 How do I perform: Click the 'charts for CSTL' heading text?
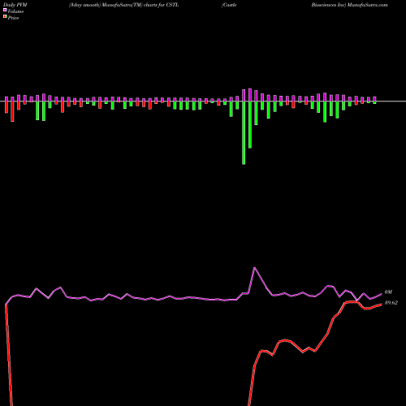pos(161,5)
